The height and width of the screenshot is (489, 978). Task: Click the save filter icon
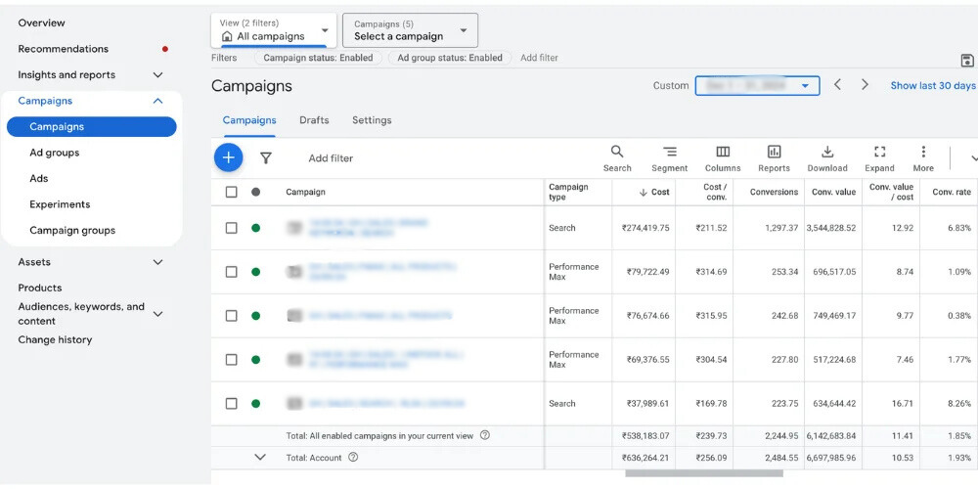(967, 61)
